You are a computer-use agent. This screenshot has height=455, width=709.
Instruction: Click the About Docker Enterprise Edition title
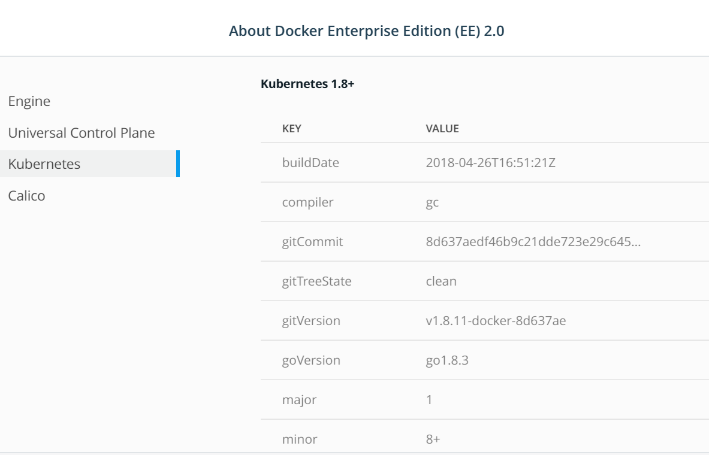click(x=367, y=32)
